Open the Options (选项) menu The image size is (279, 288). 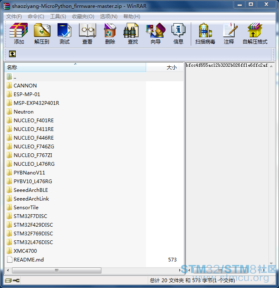tap(108, 17)
